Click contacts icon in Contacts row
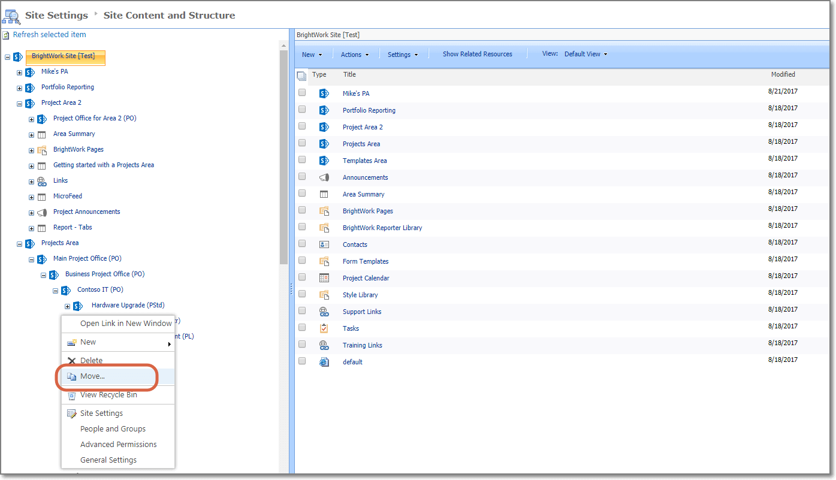The width and height of the screenshot is (836, 480). tap(324, 244)
